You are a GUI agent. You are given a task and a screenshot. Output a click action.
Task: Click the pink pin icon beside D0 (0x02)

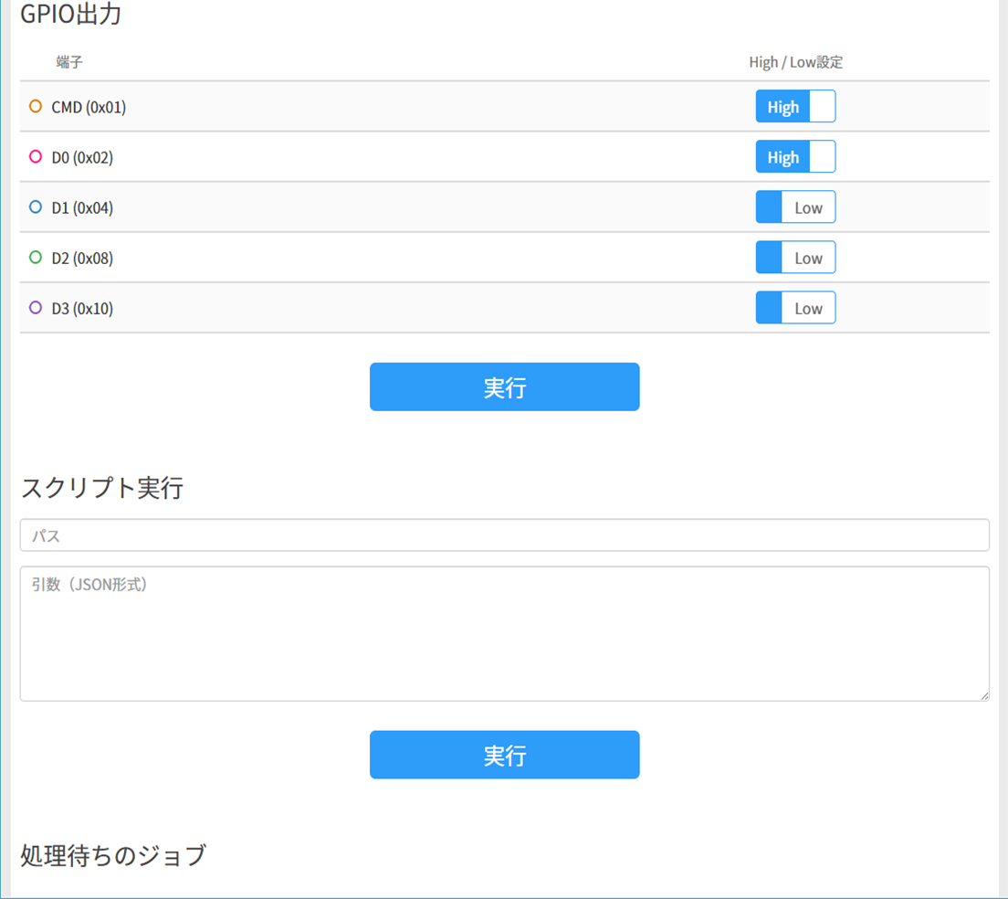(x=35, y=156)
